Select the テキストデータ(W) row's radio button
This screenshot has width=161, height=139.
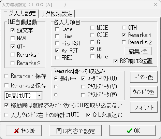[56, 95]
